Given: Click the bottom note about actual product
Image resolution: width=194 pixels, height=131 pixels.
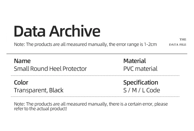Looking at the screenshot, I should point(91,106).
